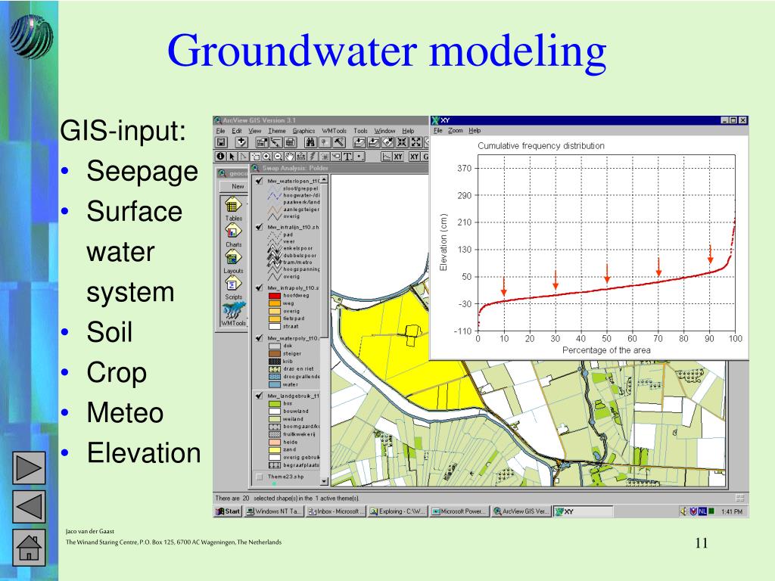Select the Select Feature tool
The width and height of the screenshot is (775, 581).
pos(255,156)
